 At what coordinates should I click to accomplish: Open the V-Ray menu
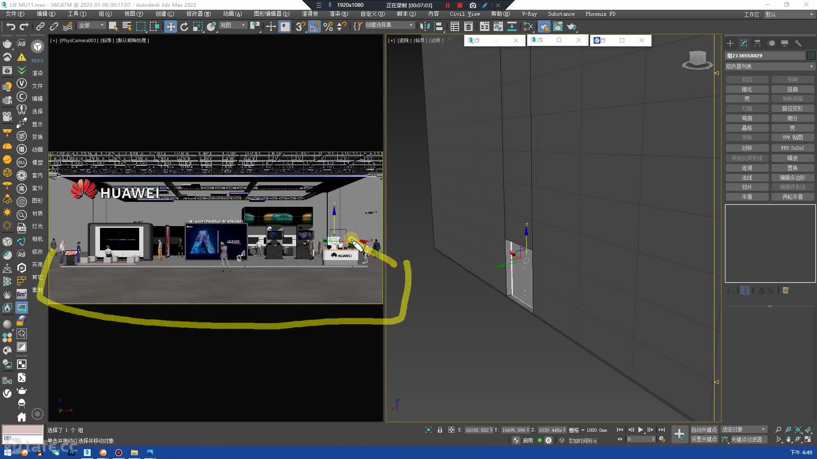[x=529, y=14]
